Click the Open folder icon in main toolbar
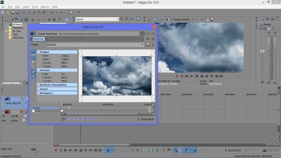The image size is (281, 158). 8,13
